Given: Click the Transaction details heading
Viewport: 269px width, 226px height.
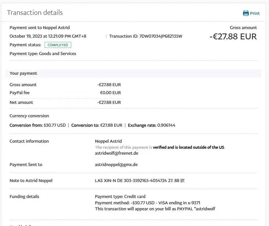Looking at the screenshot, I should tap(35, 13).
